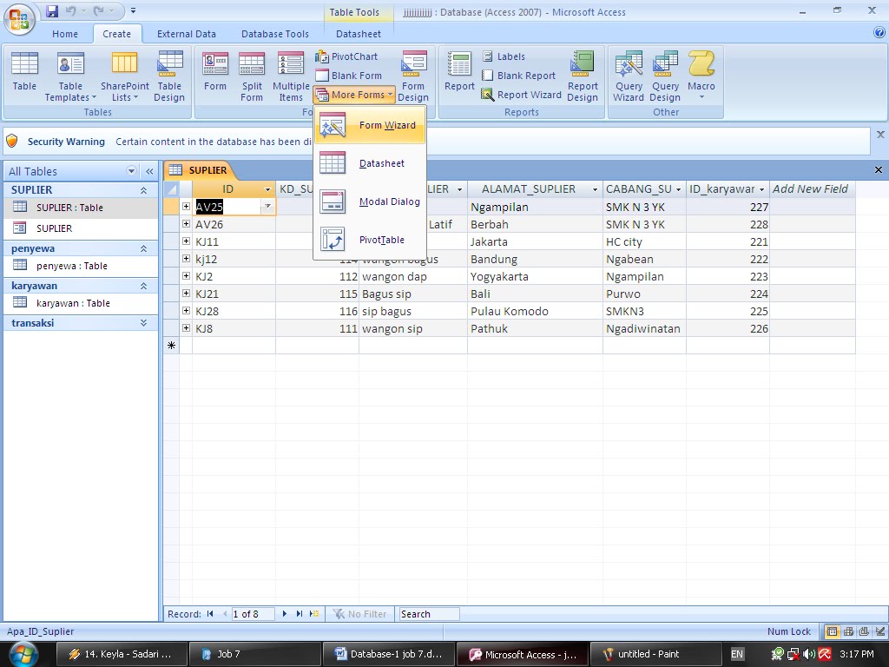Create a Multiple Items form
Viewport: 889px width, 667px height.
coord(291,76)
